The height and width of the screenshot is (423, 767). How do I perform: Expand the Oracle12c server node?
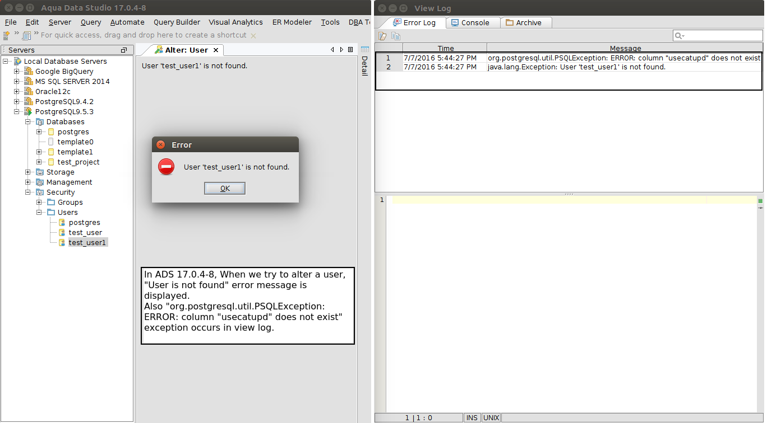(x=17, y=92)
